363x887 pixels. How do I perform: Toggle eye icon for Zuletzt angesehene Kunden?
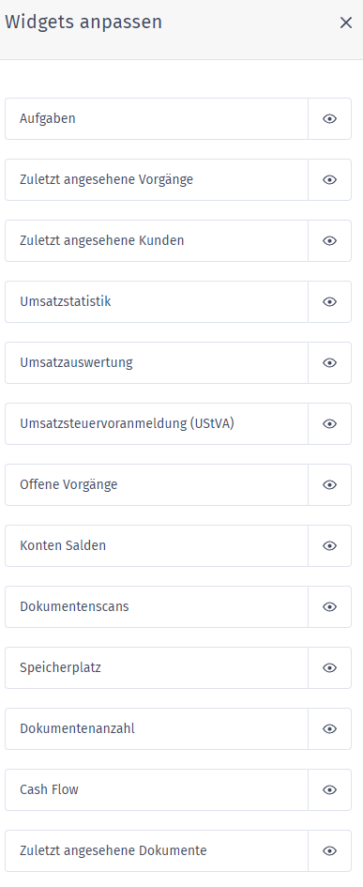point(329,241)
